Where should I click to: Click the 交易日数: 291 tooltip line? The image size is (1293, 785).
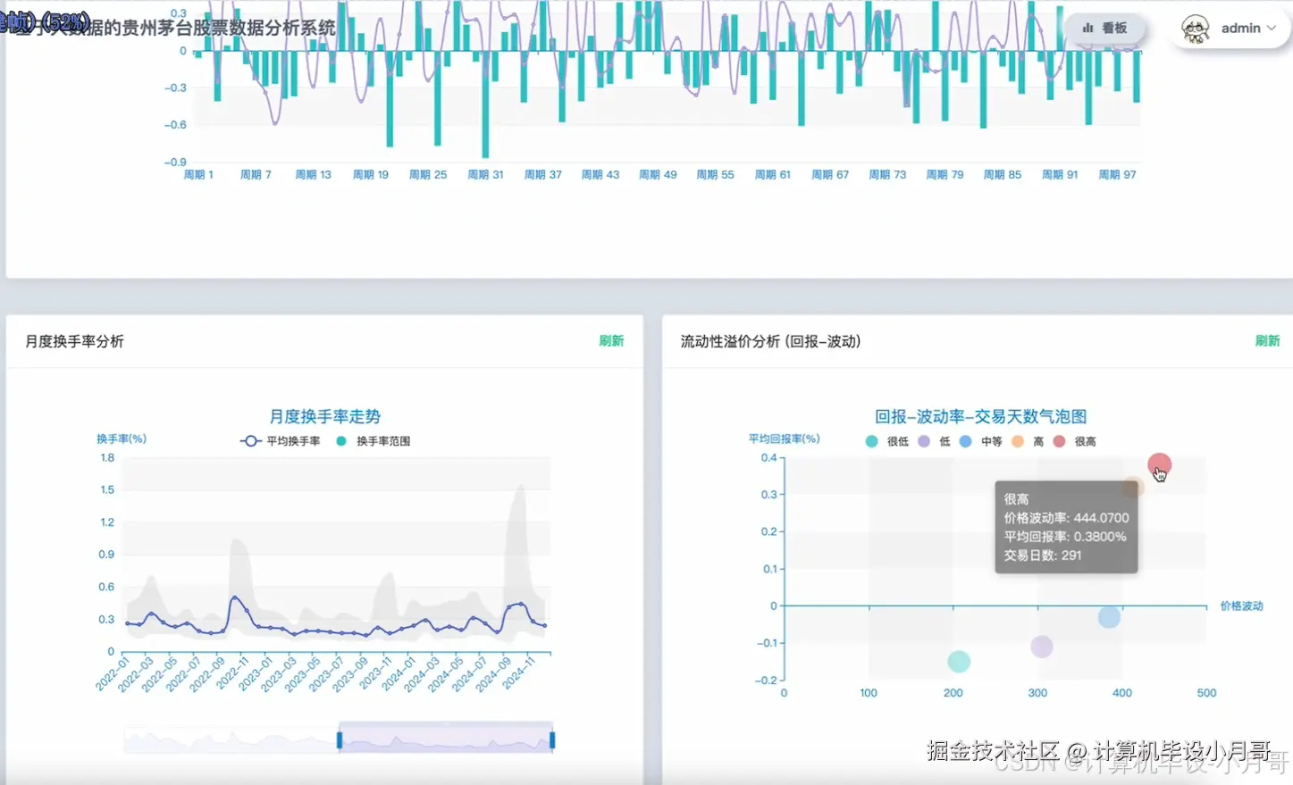[1042, 555]
